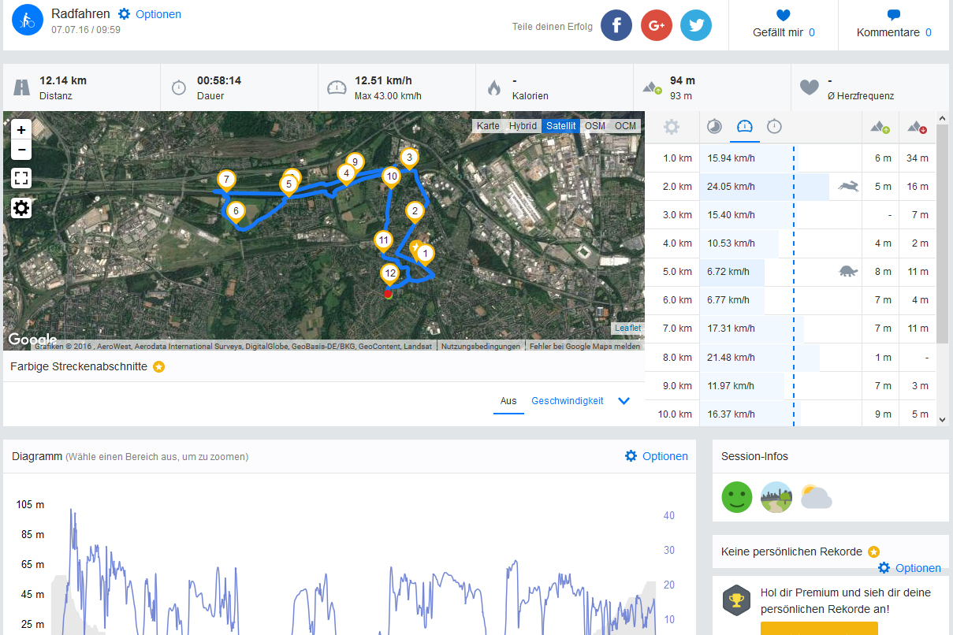Share the activity on Google+

(x=656, y=25)
